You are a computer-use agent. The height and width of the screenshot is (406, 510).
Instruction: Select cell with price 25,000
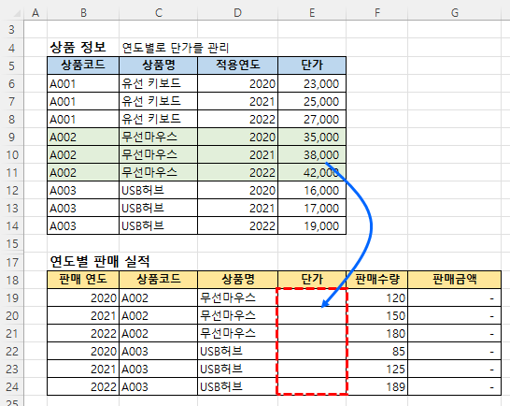click(x=312, y=101)
